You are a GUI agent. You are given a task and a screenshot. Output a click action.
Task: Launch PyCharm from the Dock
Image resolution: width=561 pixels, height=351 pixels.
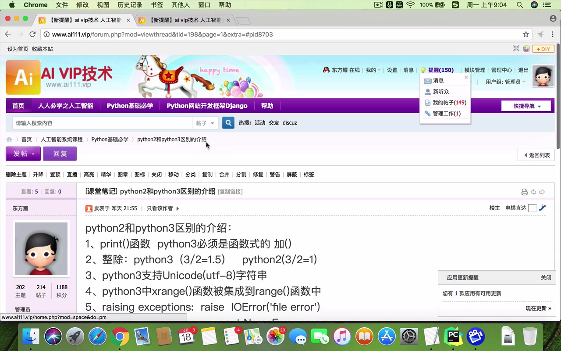point(454,337)
